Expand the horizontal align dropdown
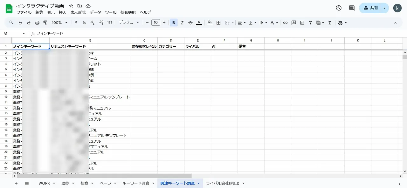 click(x=242, y=23)
